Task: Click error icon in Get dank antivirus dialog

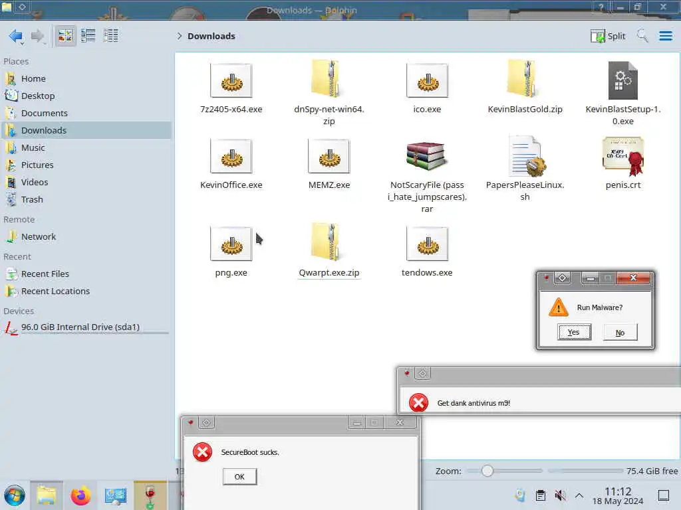Action: (x=419, y=403)
